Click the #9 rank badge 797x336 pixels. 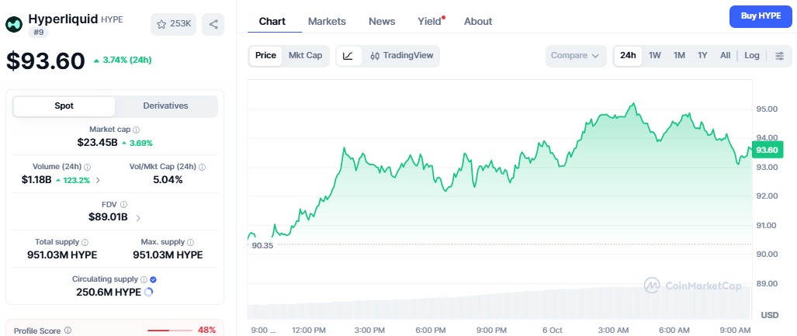[x=38, y=32]
